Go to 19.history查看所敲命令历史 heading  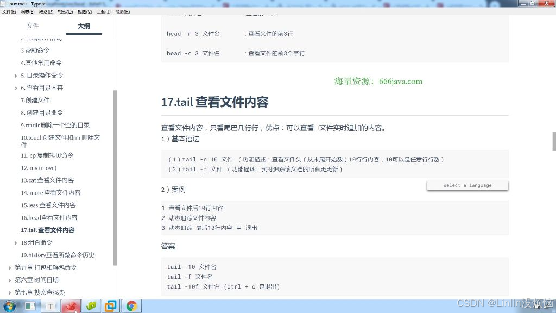(x=58, y=255)
